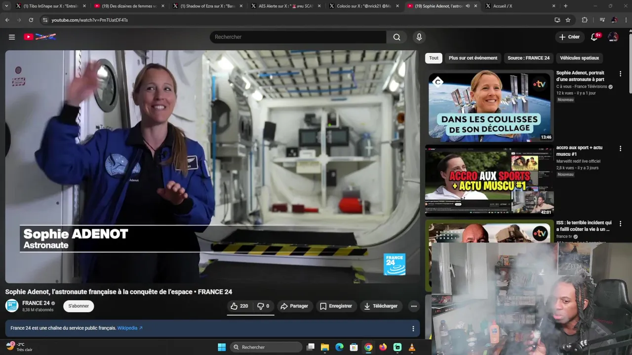Open more actions under the video

coord(414,306)
